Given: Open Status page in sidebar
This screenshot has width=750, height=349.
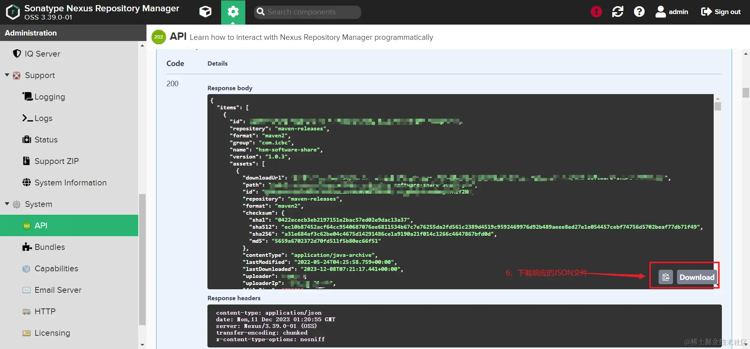Looking at the screenshot, I should [x=46, y=139].
